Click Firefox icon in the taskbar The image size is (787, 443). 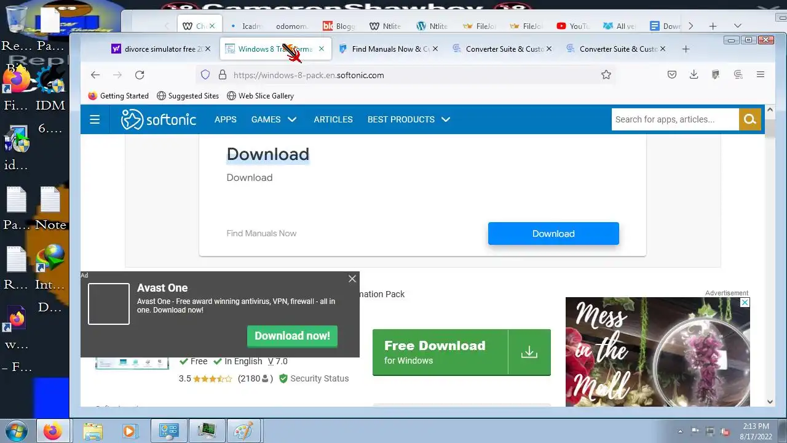click(53, 431)
